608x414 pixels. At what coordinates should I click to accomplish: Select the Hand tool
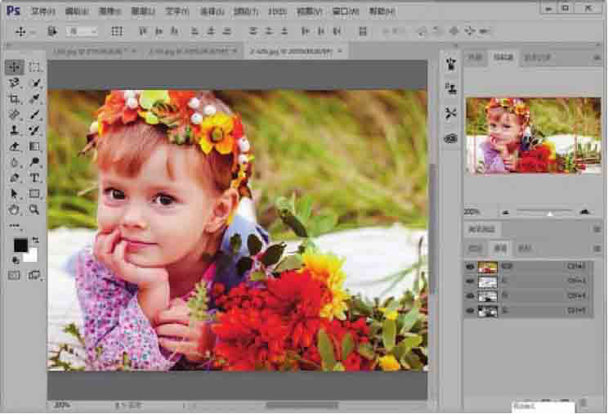[x=15, y=209]
